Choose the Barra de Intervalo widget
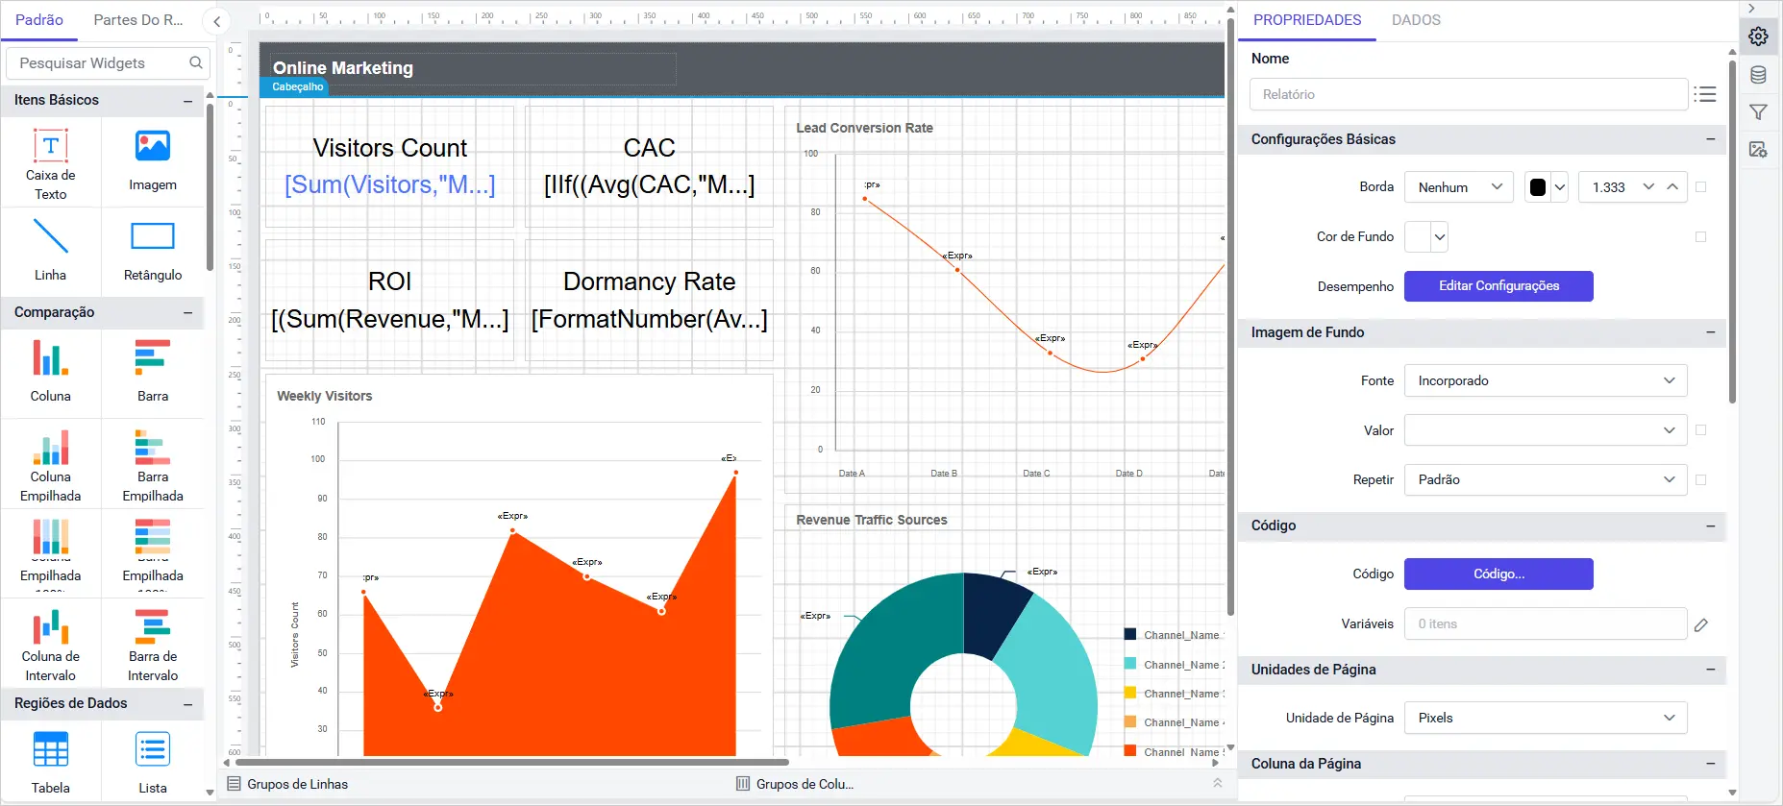The width and height of the screenshot is (1783, 806). (153, 645)
